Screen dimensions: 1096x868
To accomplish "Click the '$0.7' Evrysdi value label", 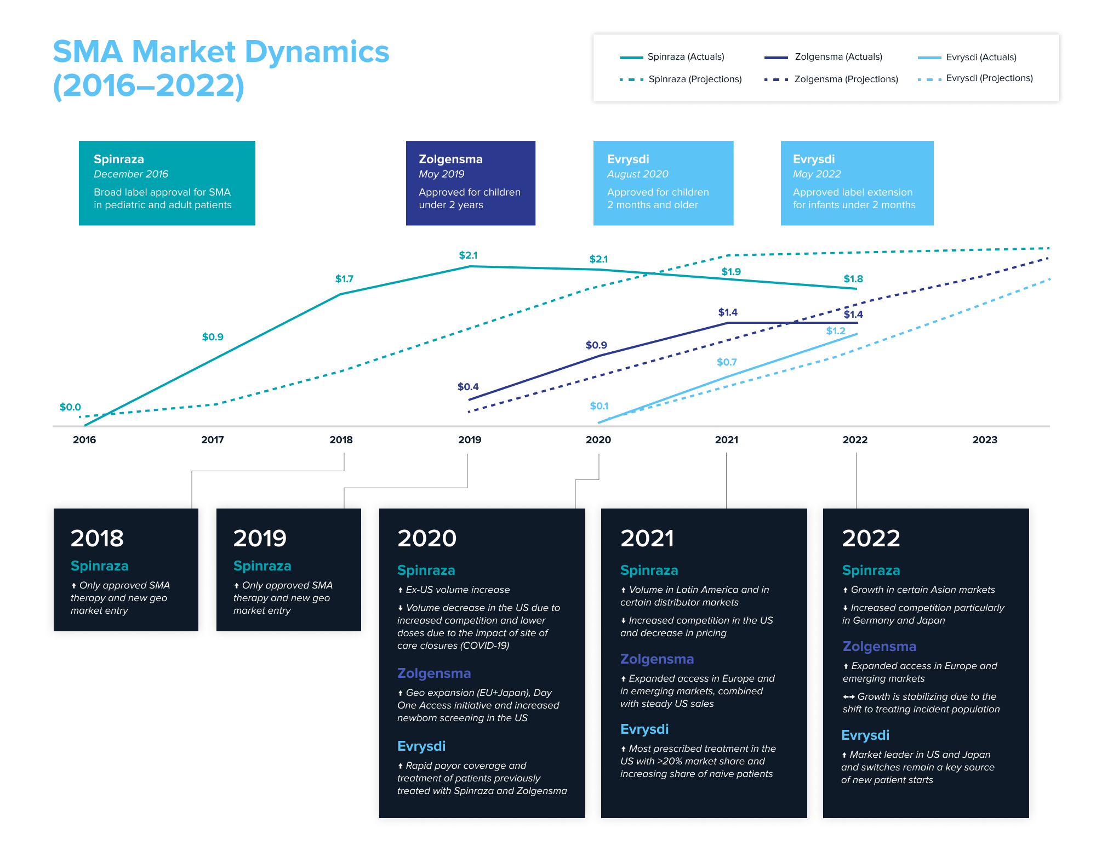I will [727, 362].
